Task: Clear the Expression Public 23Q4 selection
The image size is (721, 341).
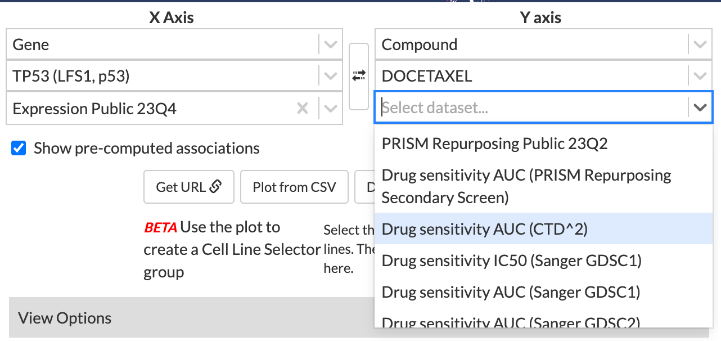Action: (303, 108)
